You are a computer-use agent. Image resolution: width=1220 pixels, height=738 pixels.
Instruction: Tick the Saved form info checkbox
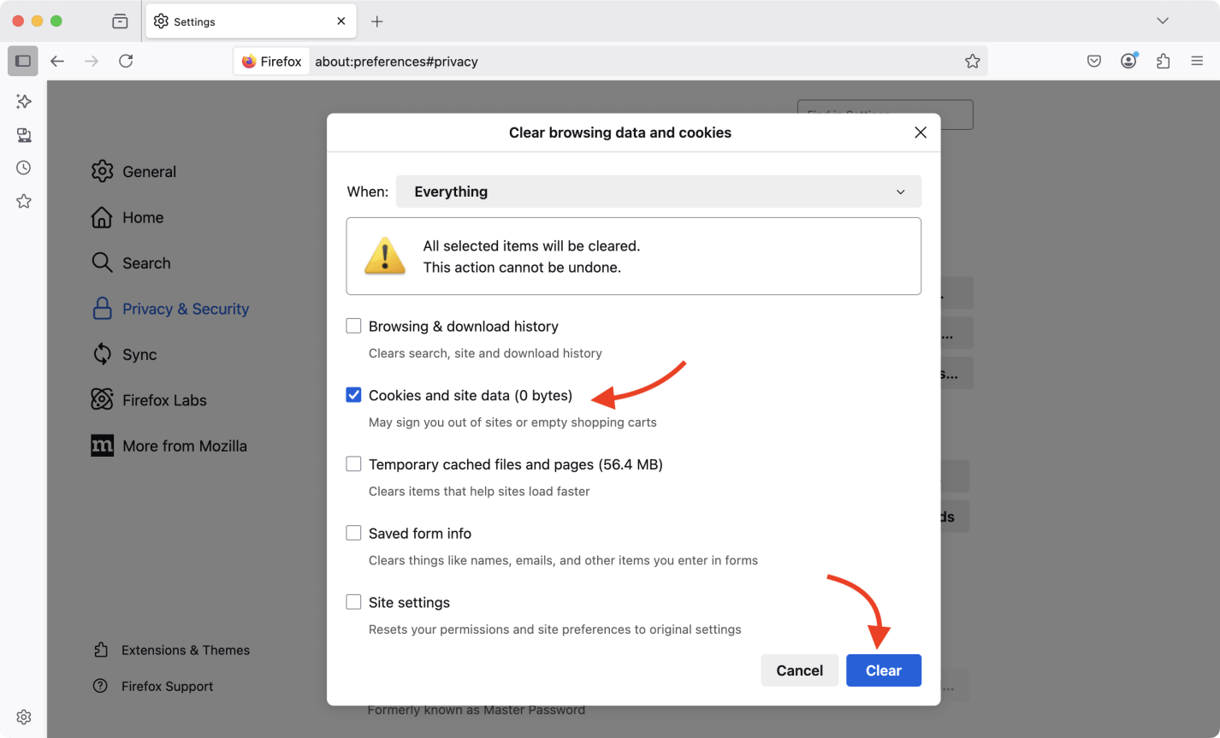coord(353,533)
